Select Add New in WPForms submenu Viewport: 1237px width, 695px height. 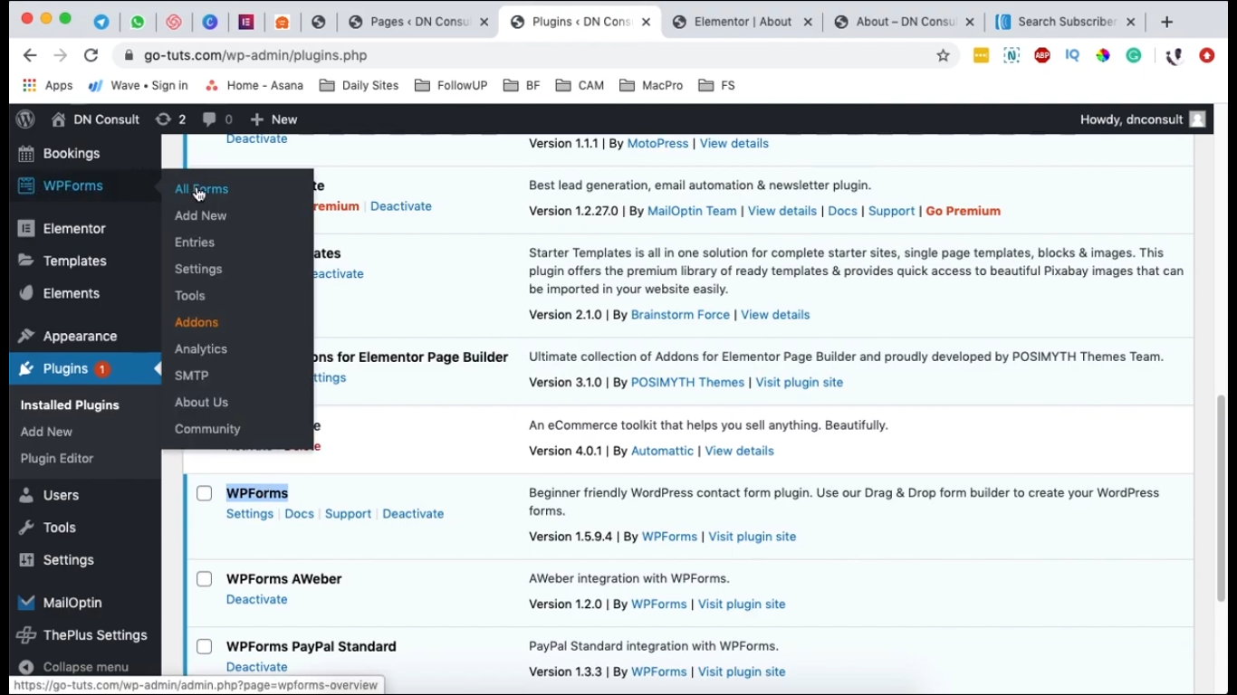200,215
